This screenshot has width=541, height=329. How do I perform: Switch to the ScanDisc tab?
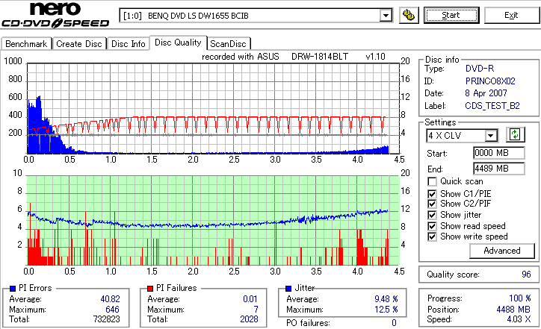click(x=228, y=44)
